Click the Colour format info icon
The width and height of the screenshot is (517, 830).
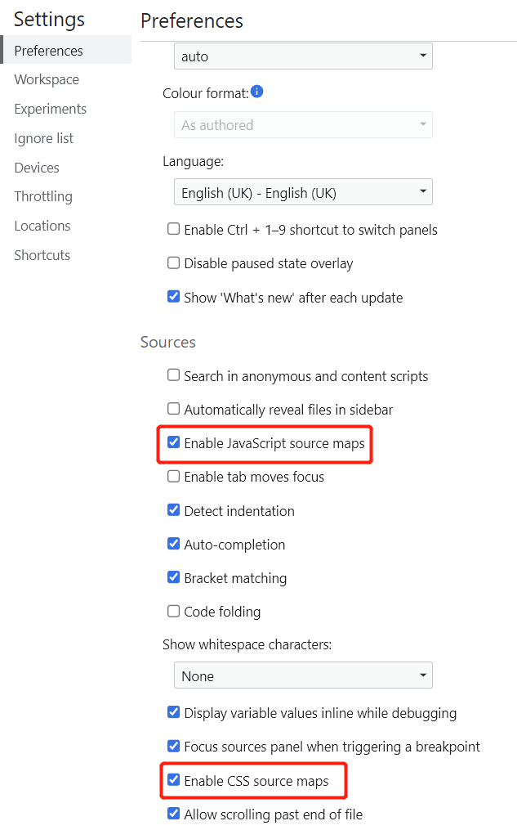257,92
